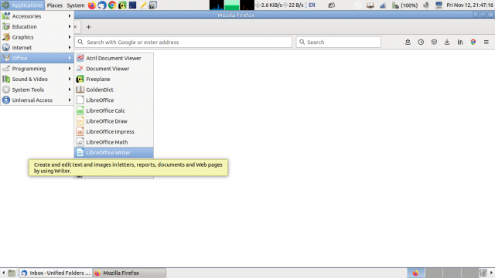The width and height of the screenshot is (495, 278).
Task: Click the display monitor tray icon
Action: (439, 5)
